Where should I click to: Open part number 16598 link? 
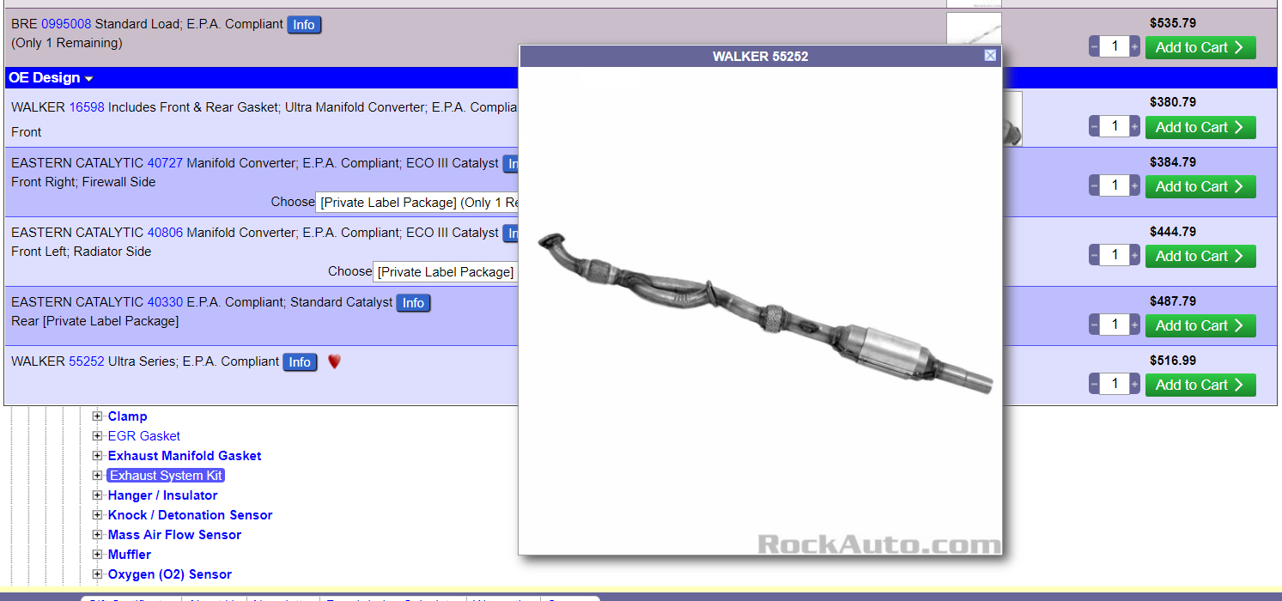[x=87, y=107]
